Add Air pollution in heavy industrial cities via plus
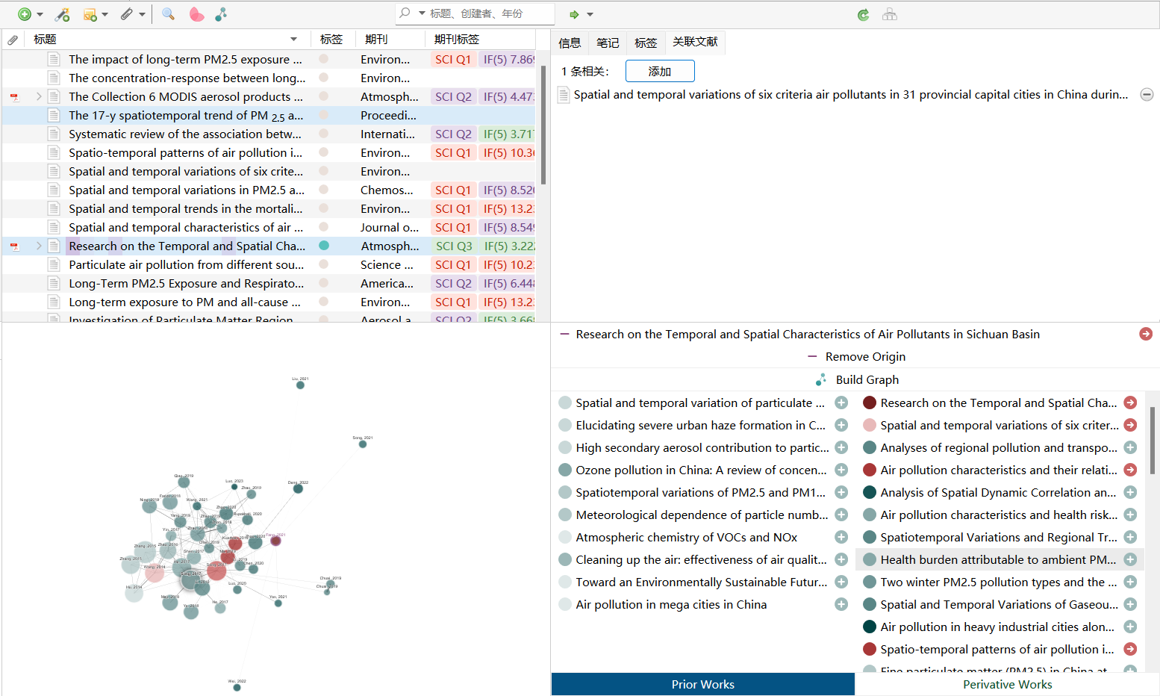The height and width of the screenshot is (696, 1160). 1130,627
